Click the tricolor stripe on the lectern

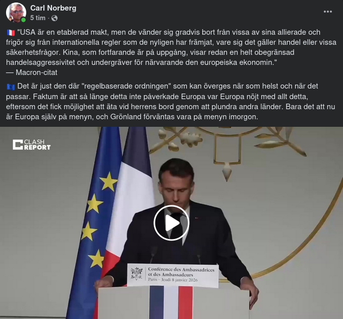click(x=171, y=302)
